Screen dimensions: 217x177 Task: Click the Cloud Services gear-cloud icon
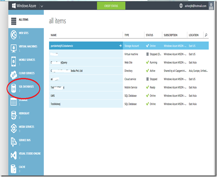click(x=14, y=75)
